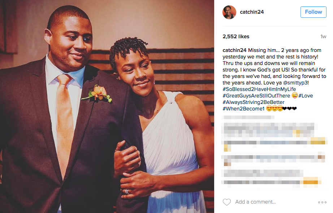Image resolution: width=333 pixels, height=213 pixels.
Task: Click the heart-eyes emojis in caption
Action: coord(274,109)
